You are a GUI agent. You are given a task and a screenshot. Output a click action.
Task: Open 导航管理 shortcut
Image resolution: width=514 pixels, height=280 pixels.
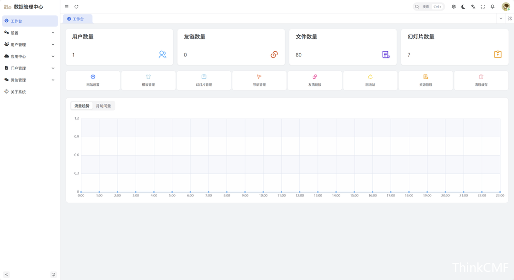(259, 80)
